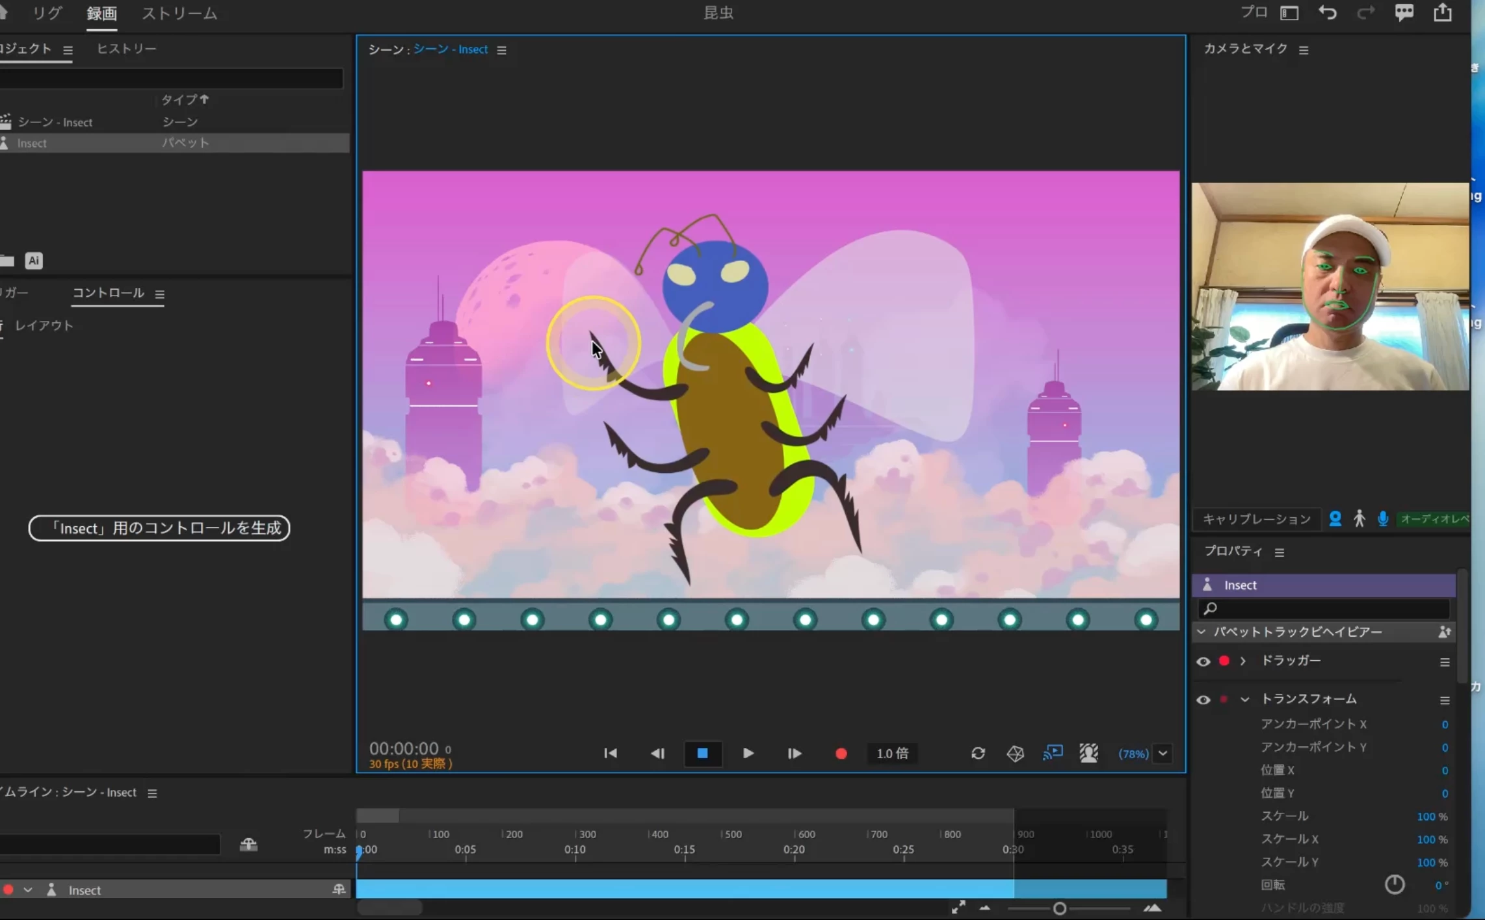Click the microphone input icon
The height and width of the screenshot is (920, 1485).
[x=1383, y=518]
